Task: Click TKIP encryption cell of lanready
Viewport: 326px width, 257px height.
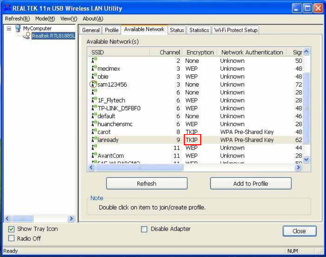Action: click(192, 140)
